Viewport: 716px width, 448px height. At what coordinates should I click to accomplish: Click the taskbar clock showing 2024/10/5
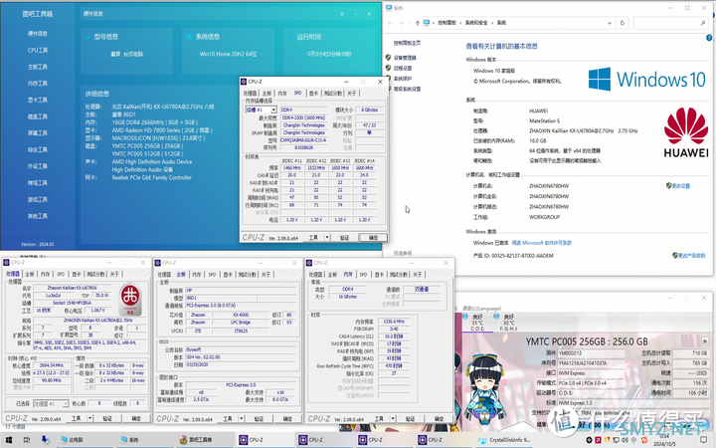click(664, 441)
